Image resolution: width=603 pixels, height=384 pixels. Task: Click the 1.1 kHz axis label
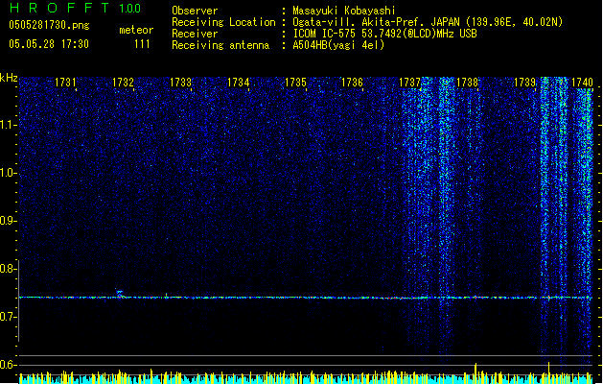pyautogui.click(x=8, y=125)
